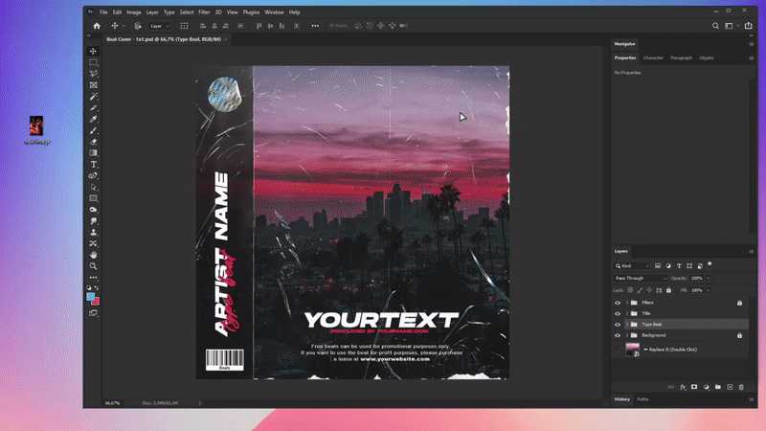The image size is (766, 431).
Task: Go to the Home screen
Action: coord(97,26)
